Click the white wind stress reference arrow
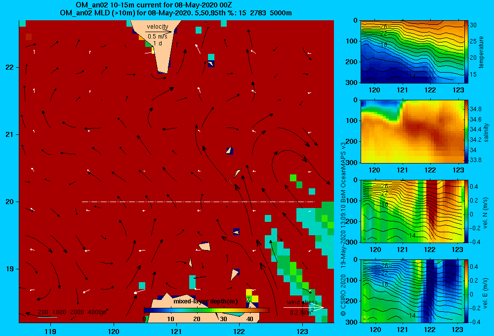Screen dimensions: 494x336 (x=303, y=307)
